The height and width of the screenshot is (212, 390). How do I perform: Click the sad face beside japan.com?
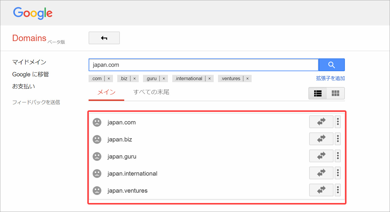(x=97, y=122)
